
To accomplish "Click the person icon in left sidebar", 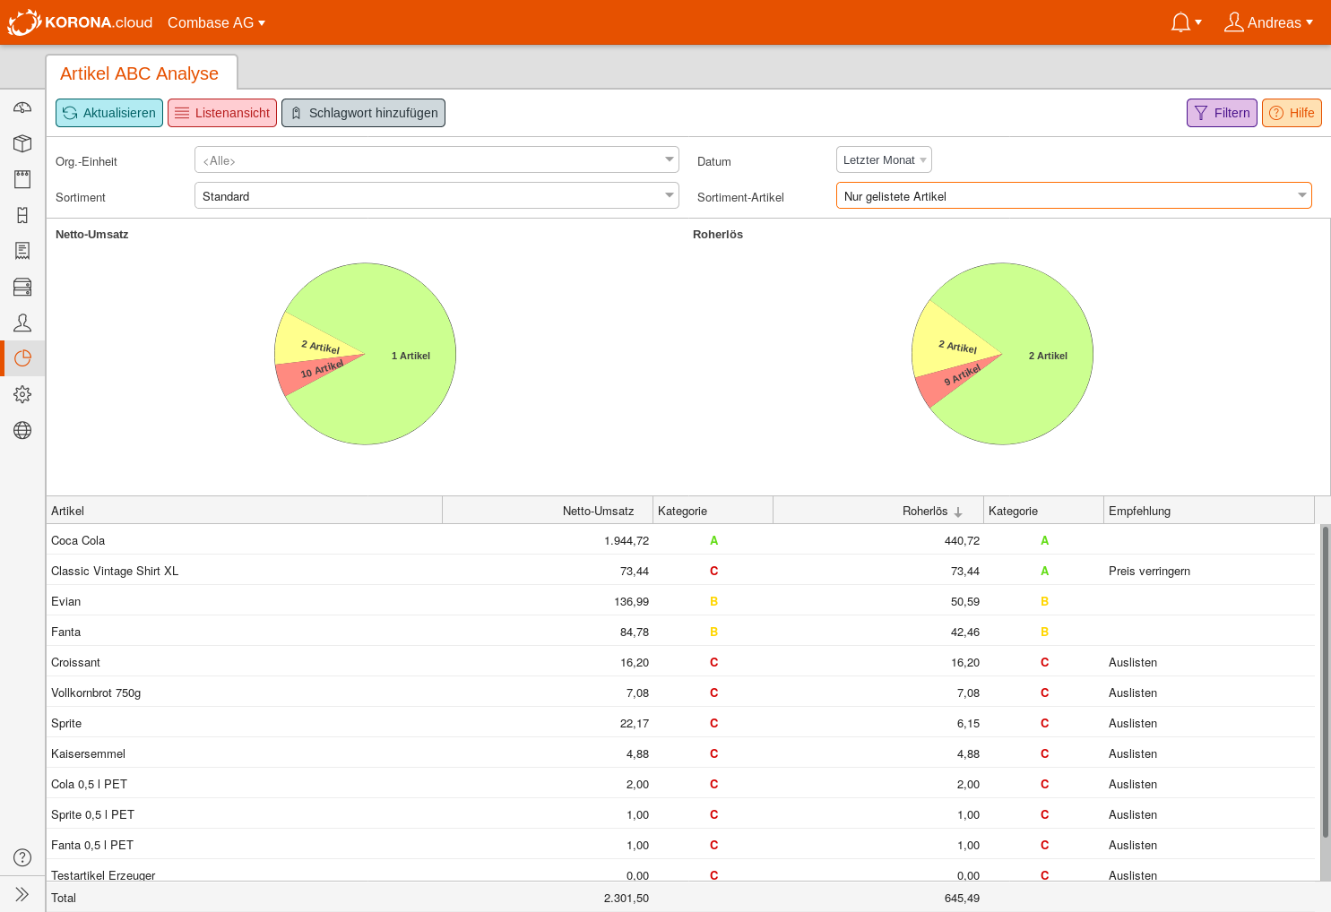I will point(22,323).
